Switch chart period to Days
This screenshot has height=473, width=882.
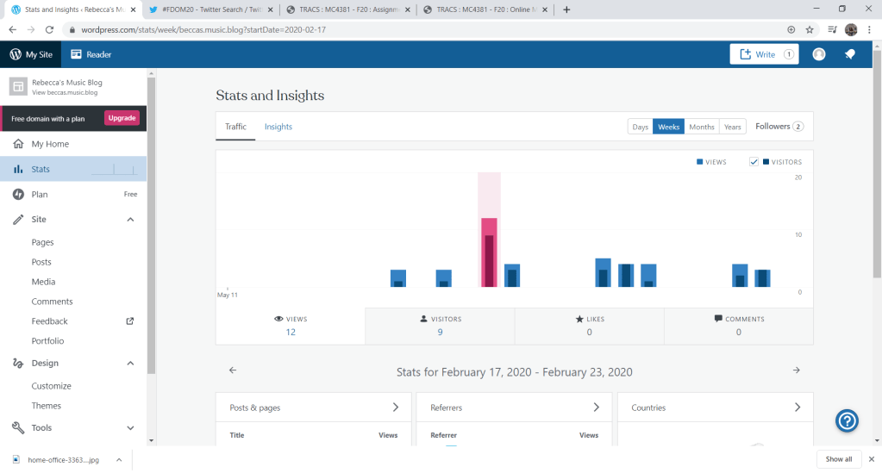point(640,127)
